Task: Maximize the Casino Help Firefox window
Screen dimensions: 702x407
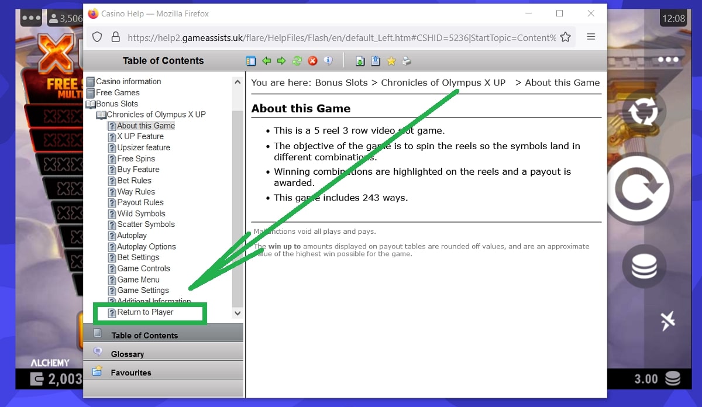Action: 559,13
